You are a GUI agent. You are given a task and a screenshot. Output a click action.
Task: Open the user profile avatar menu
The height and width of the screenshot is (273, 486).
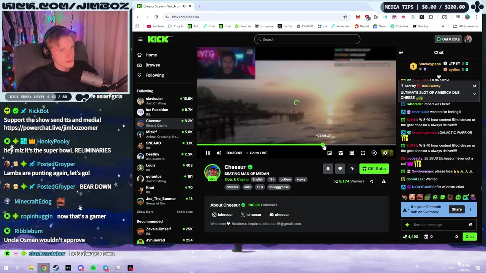[468, 39]
